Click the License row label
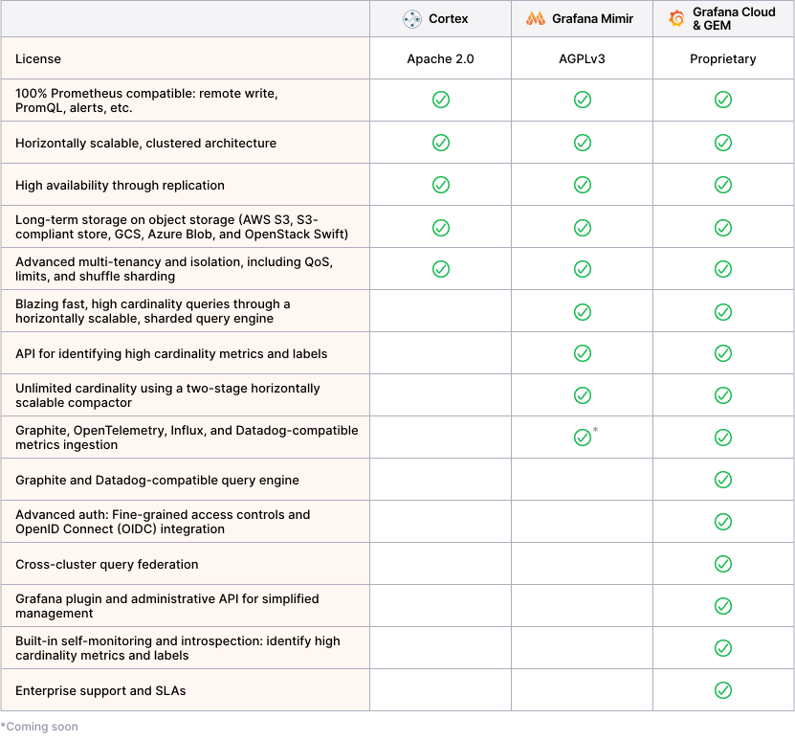795x741 pixels. coord(38,59)
